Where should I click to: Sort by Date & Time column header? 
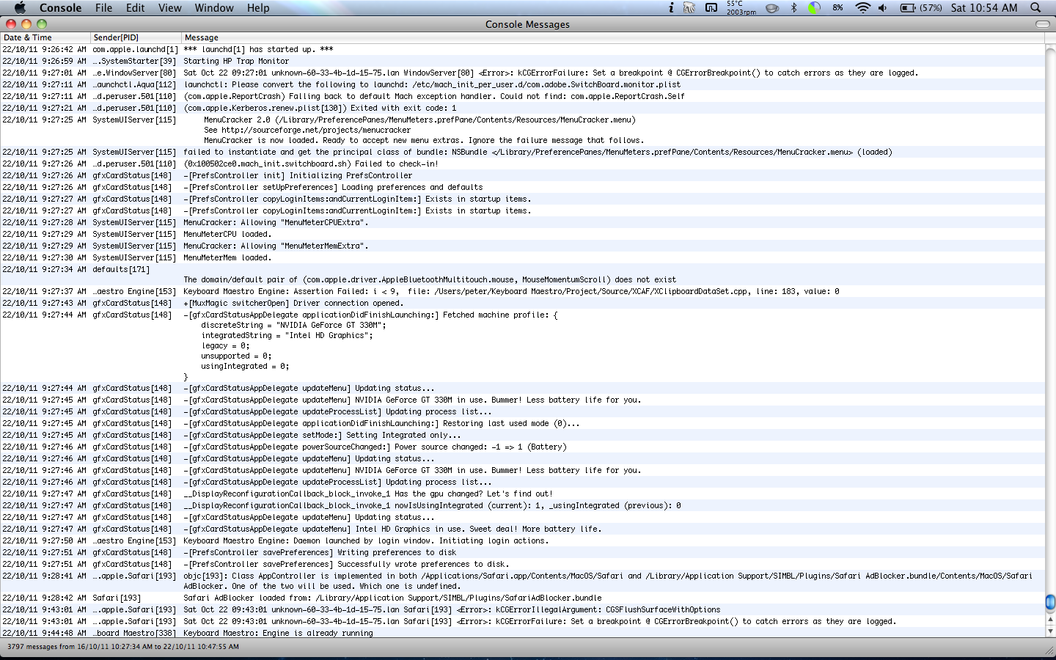pyautogui.click(x=45, y=37)
